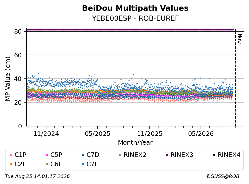
Task: Click the 05/2026 x-axis tick label
Action: pos(201,134)
